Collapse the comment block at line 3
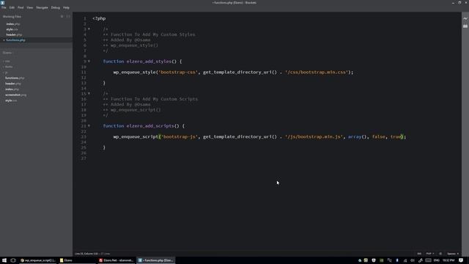The image size is (469, 264). 89,29
